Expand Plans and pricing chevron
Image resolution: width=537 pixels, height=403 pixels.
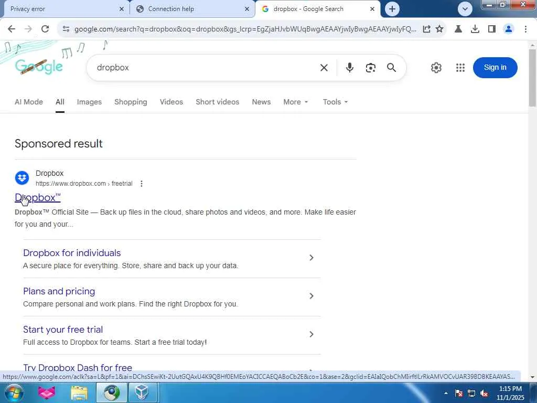[312, 296]
